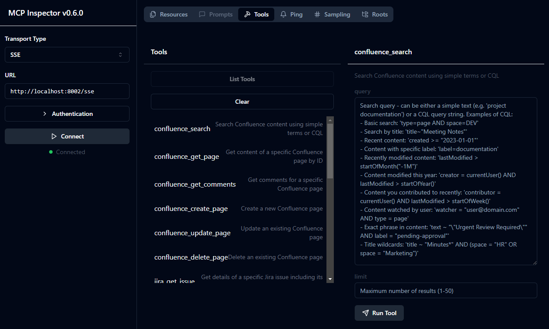The height and width of the screenshot is (329, 549).
Task: Select the confluence_get_page tool
Action: click(239, 156)
